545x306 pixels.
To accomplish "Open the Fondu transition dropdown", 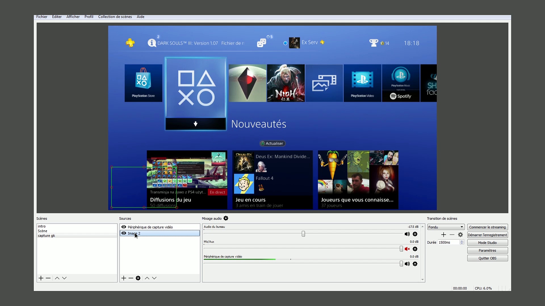I will tap(445, 227).
